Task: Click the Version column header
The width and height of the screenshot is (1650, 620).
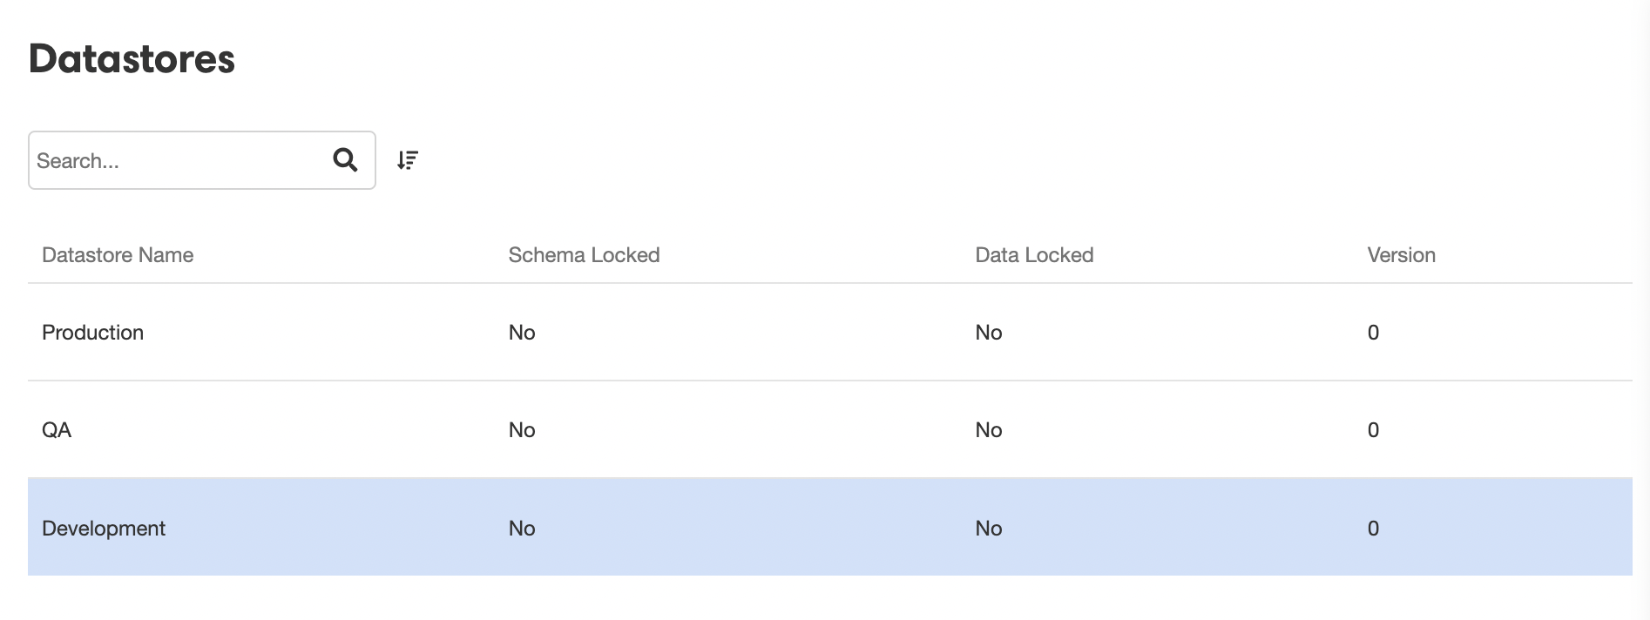Action: point(1401,255)
